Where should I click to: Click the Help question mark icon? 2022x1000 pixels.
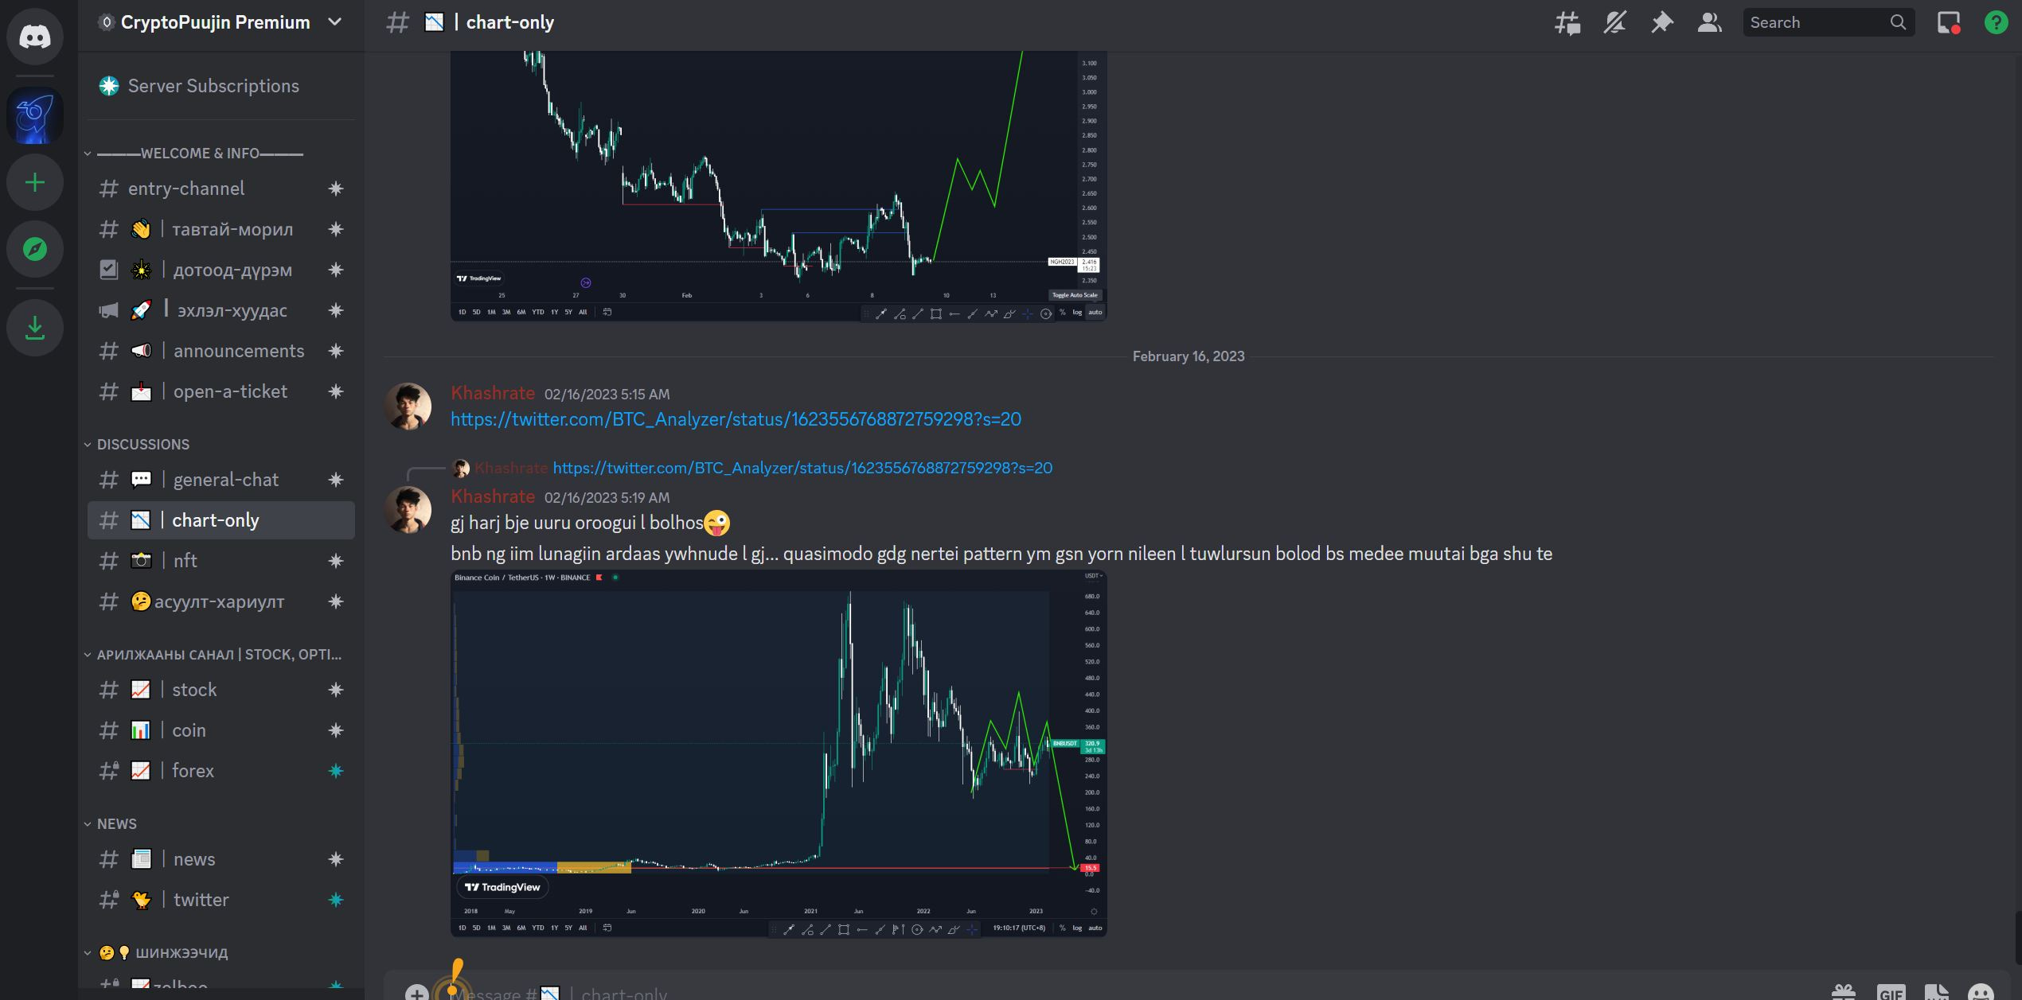point(1996,22)
